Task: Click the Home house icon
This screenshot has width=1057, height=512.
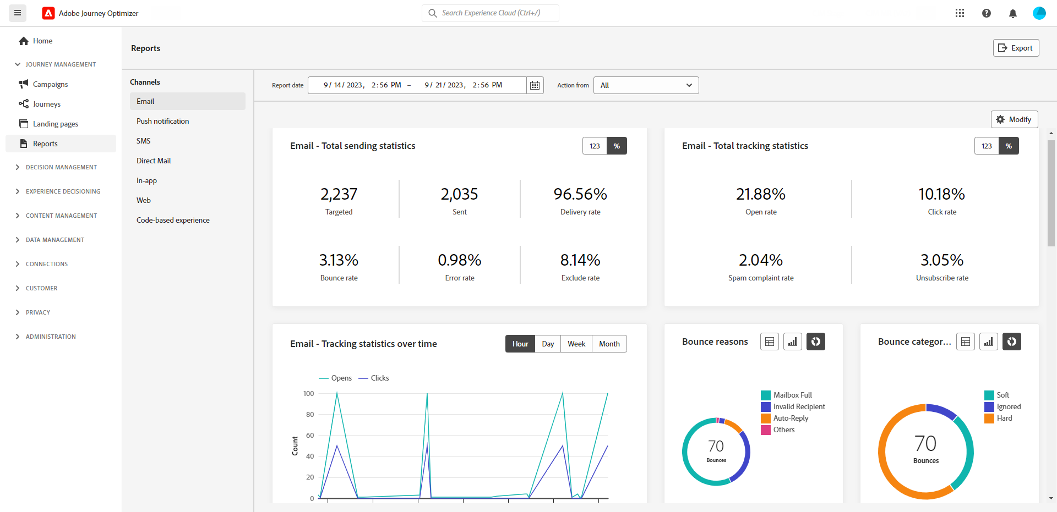Action: 24,41
